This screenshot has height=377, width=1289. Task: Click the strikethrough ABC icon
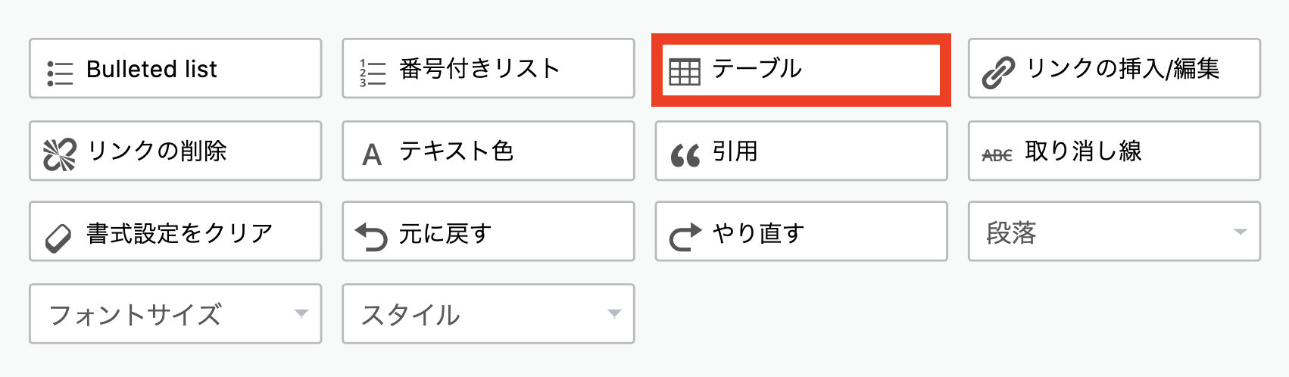[997, 155]
